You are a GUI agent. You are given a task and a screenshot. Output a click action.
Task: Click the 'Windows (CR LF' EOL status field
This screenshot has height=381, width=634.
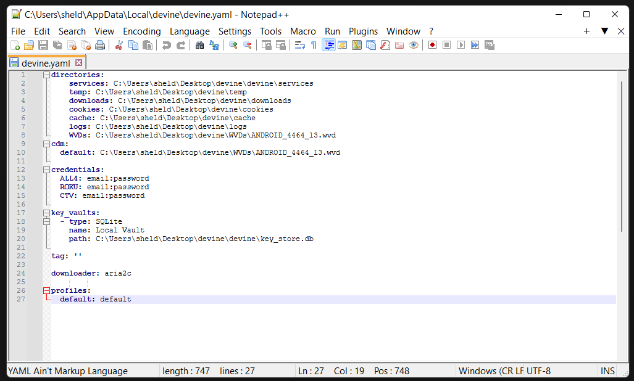coord(491,371)
